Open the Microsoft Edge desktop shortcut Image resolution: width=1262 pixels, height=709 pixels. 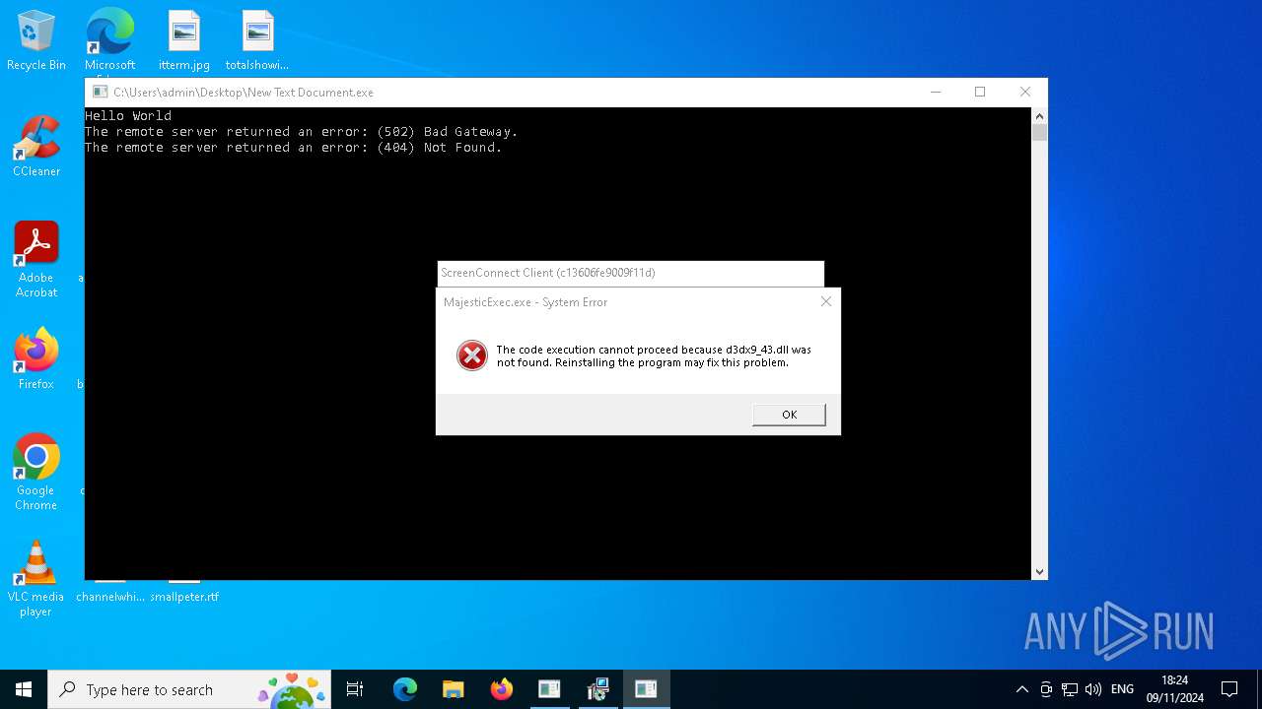click(109, 41)
